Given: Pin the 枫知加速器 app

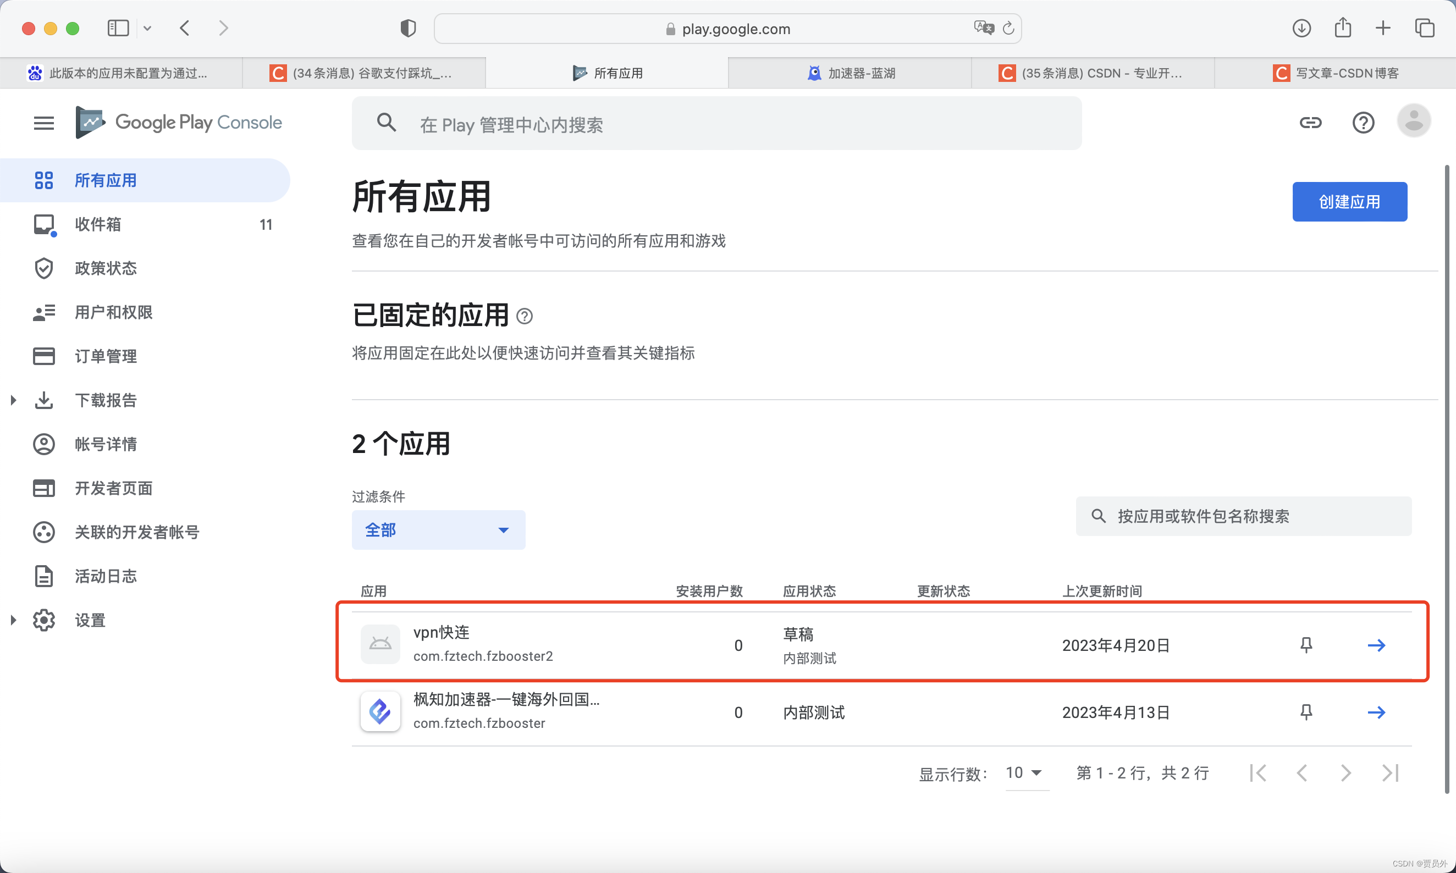Looking at the screenshot, I should [1306, 712].
